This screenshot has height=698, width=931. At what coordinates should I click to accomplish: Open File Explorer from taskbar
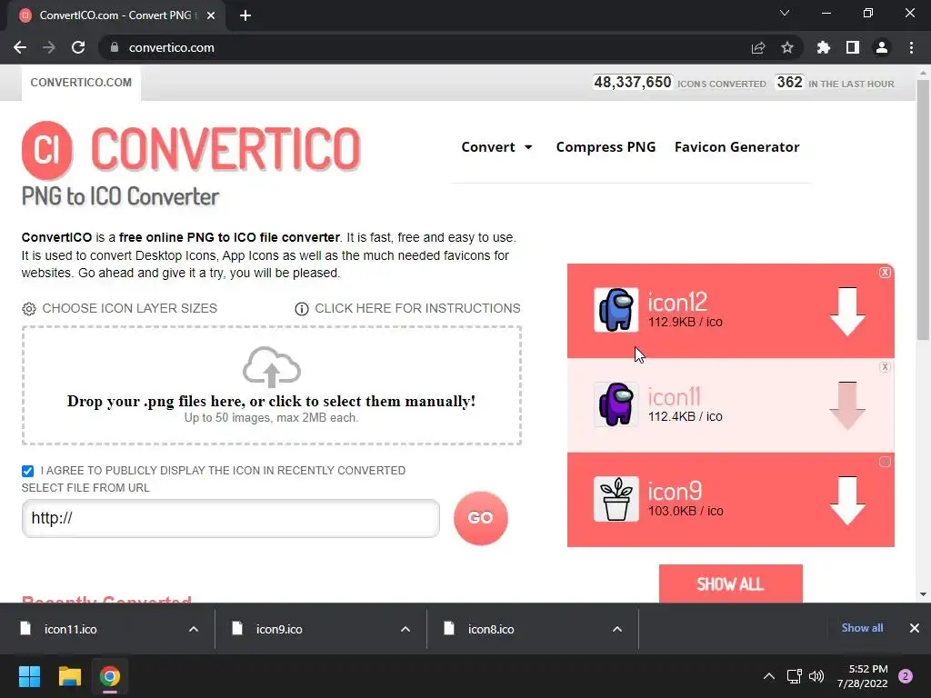tap(69, 676)
